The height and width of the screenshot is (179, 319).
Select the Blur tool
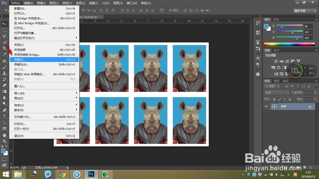pyautogui.click(x=4, y=97)
